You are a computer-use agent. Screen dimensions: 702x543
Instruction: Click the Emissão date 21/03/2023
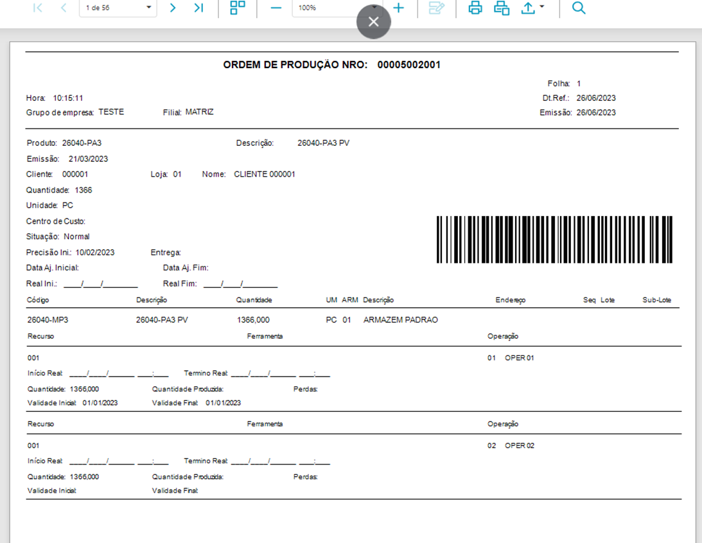tap(88, 159)
